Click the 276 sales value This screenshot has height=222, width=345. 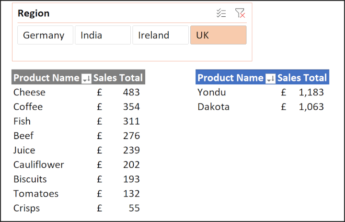pos(131,136)
